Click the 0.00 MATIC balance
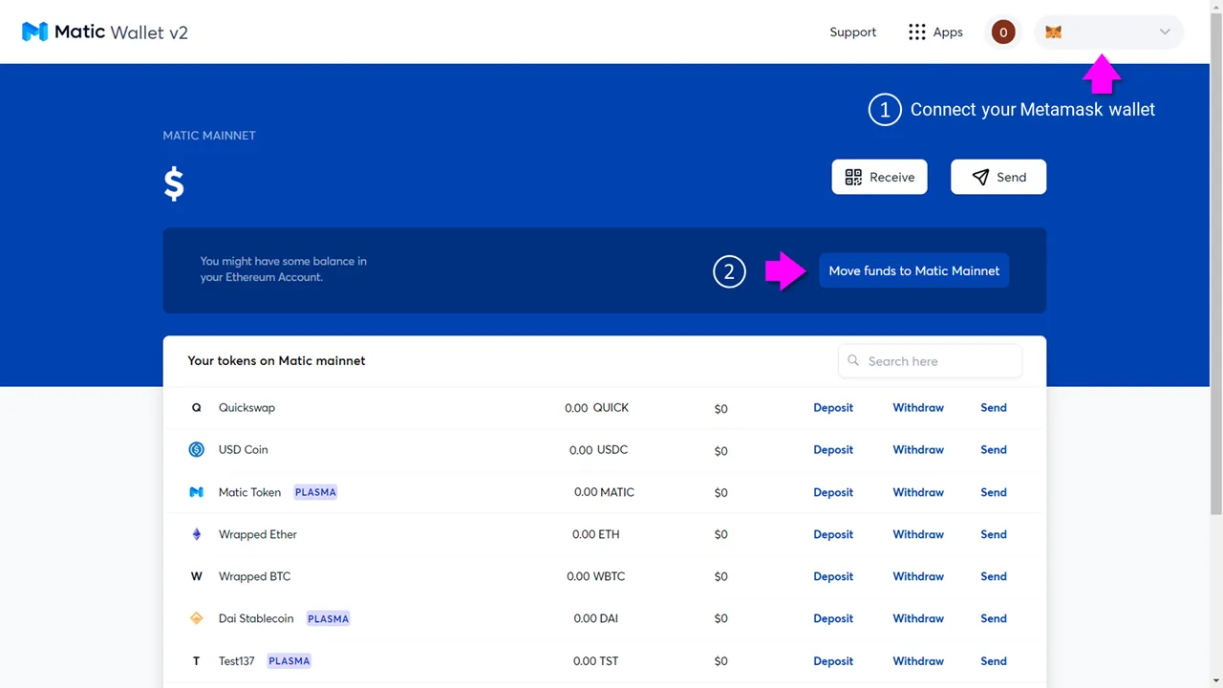This screenshot has width=1223, height=688. click(x=604, y=493)
